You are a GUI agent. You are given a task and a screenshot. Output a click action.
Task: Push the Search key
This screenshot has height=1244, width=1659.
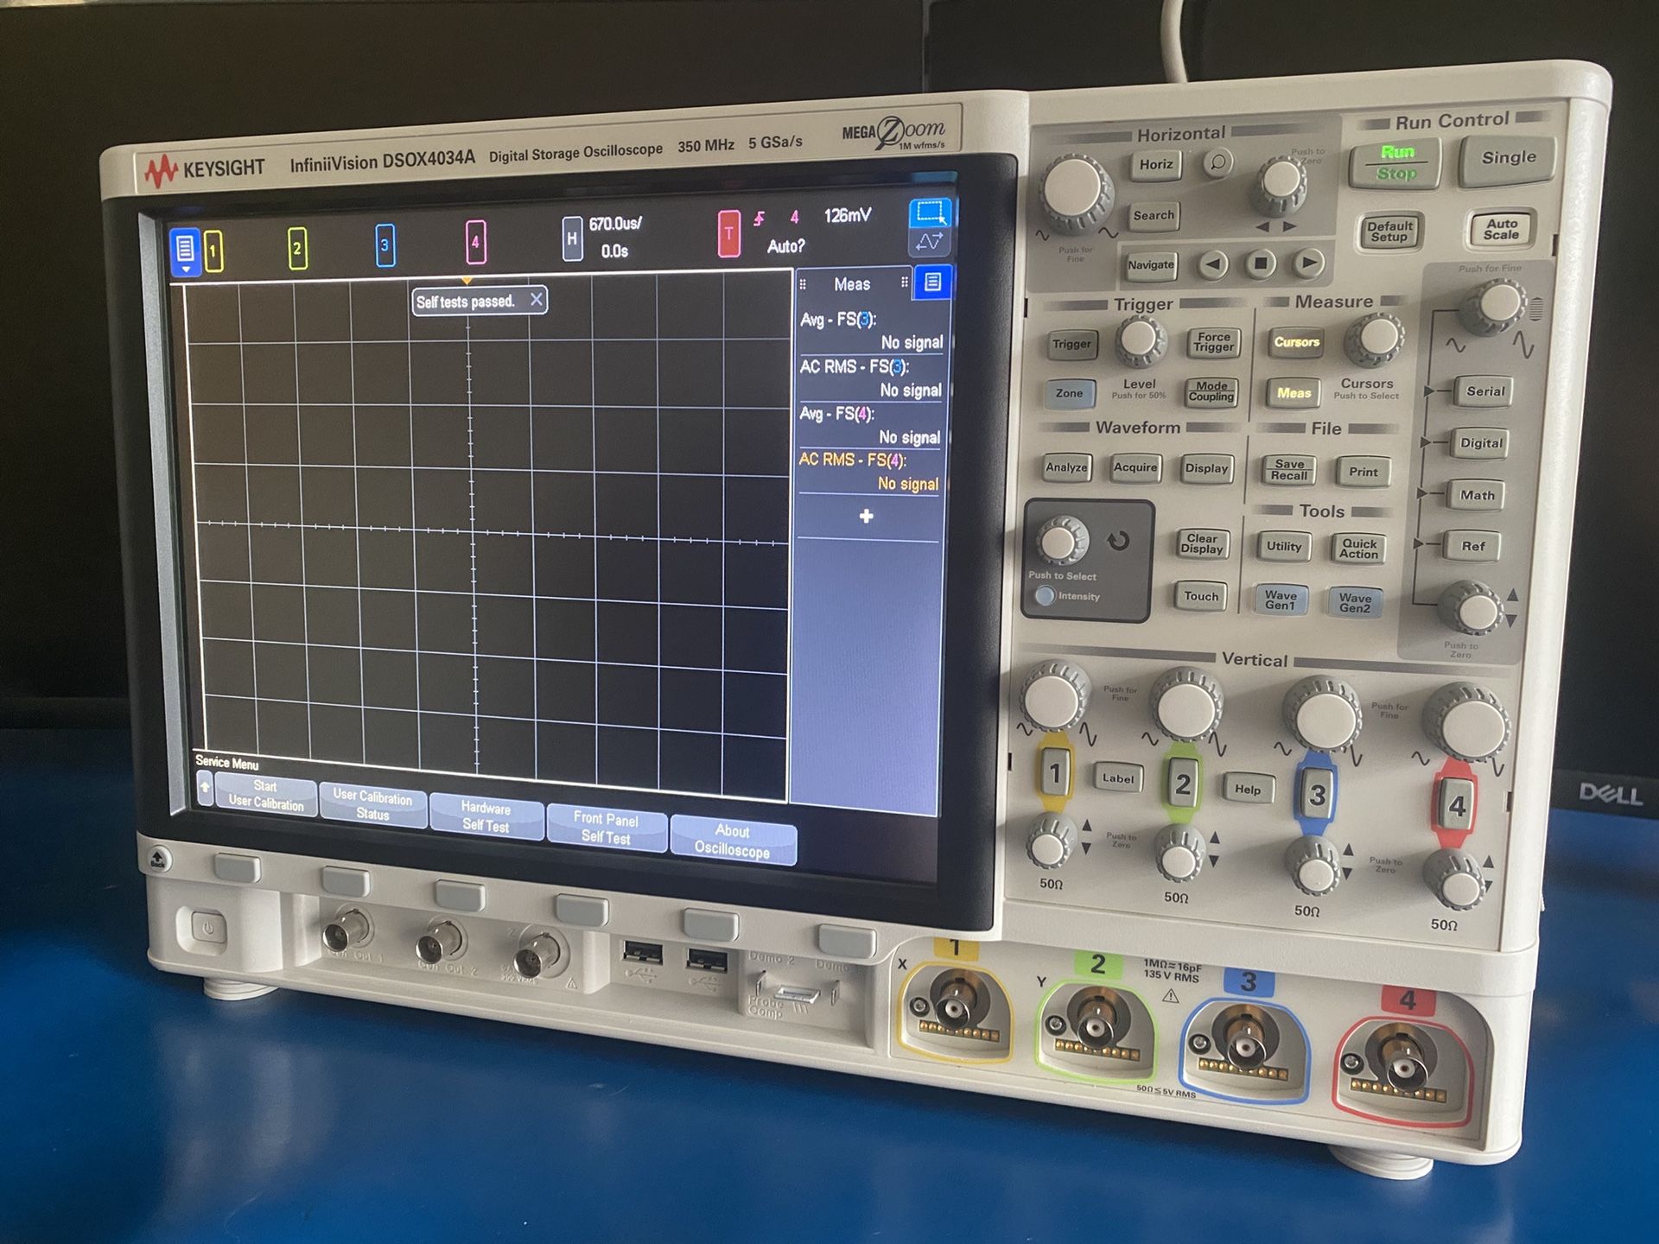[1154, 216]
